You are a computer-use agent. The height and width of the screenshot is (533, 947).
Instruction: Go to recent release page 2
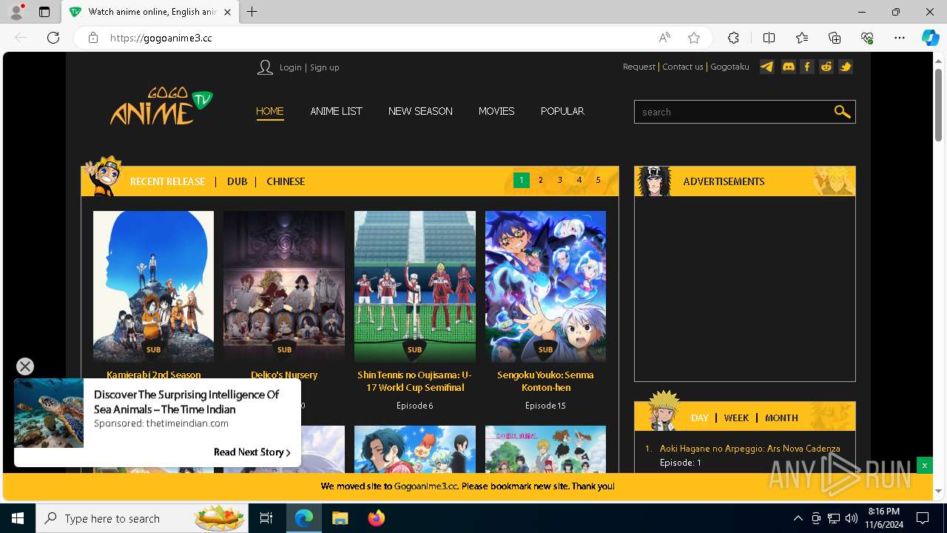coord(541,180)
